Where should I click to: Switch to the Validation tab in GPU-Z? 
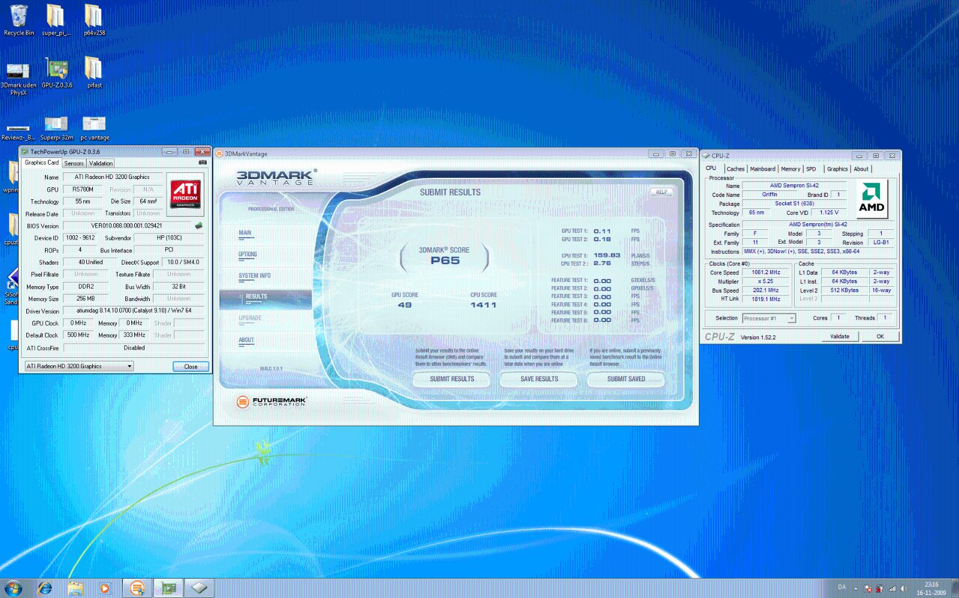(101, 163)
